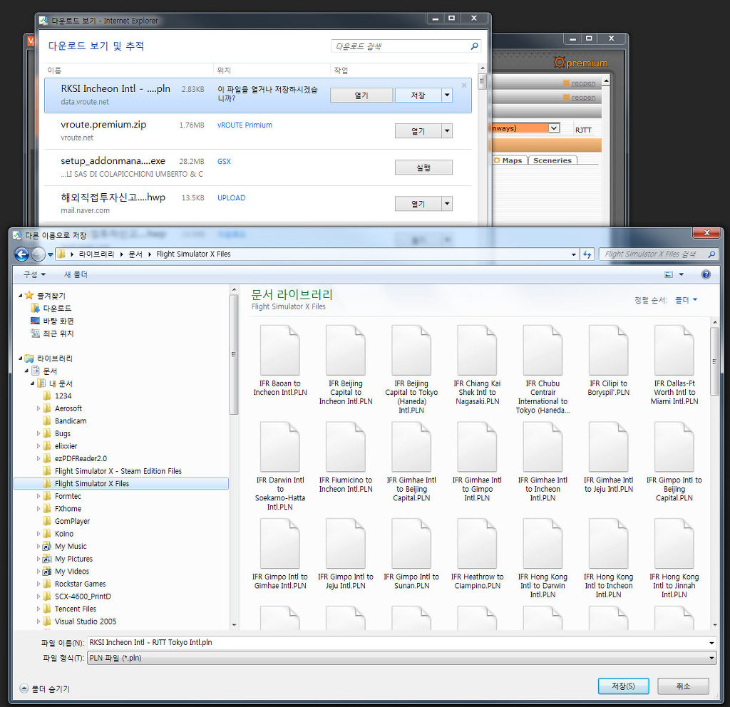Expand the Aerosoft folder in the tree
Viewport: 730px width, 707px height.
pos(38,408)
